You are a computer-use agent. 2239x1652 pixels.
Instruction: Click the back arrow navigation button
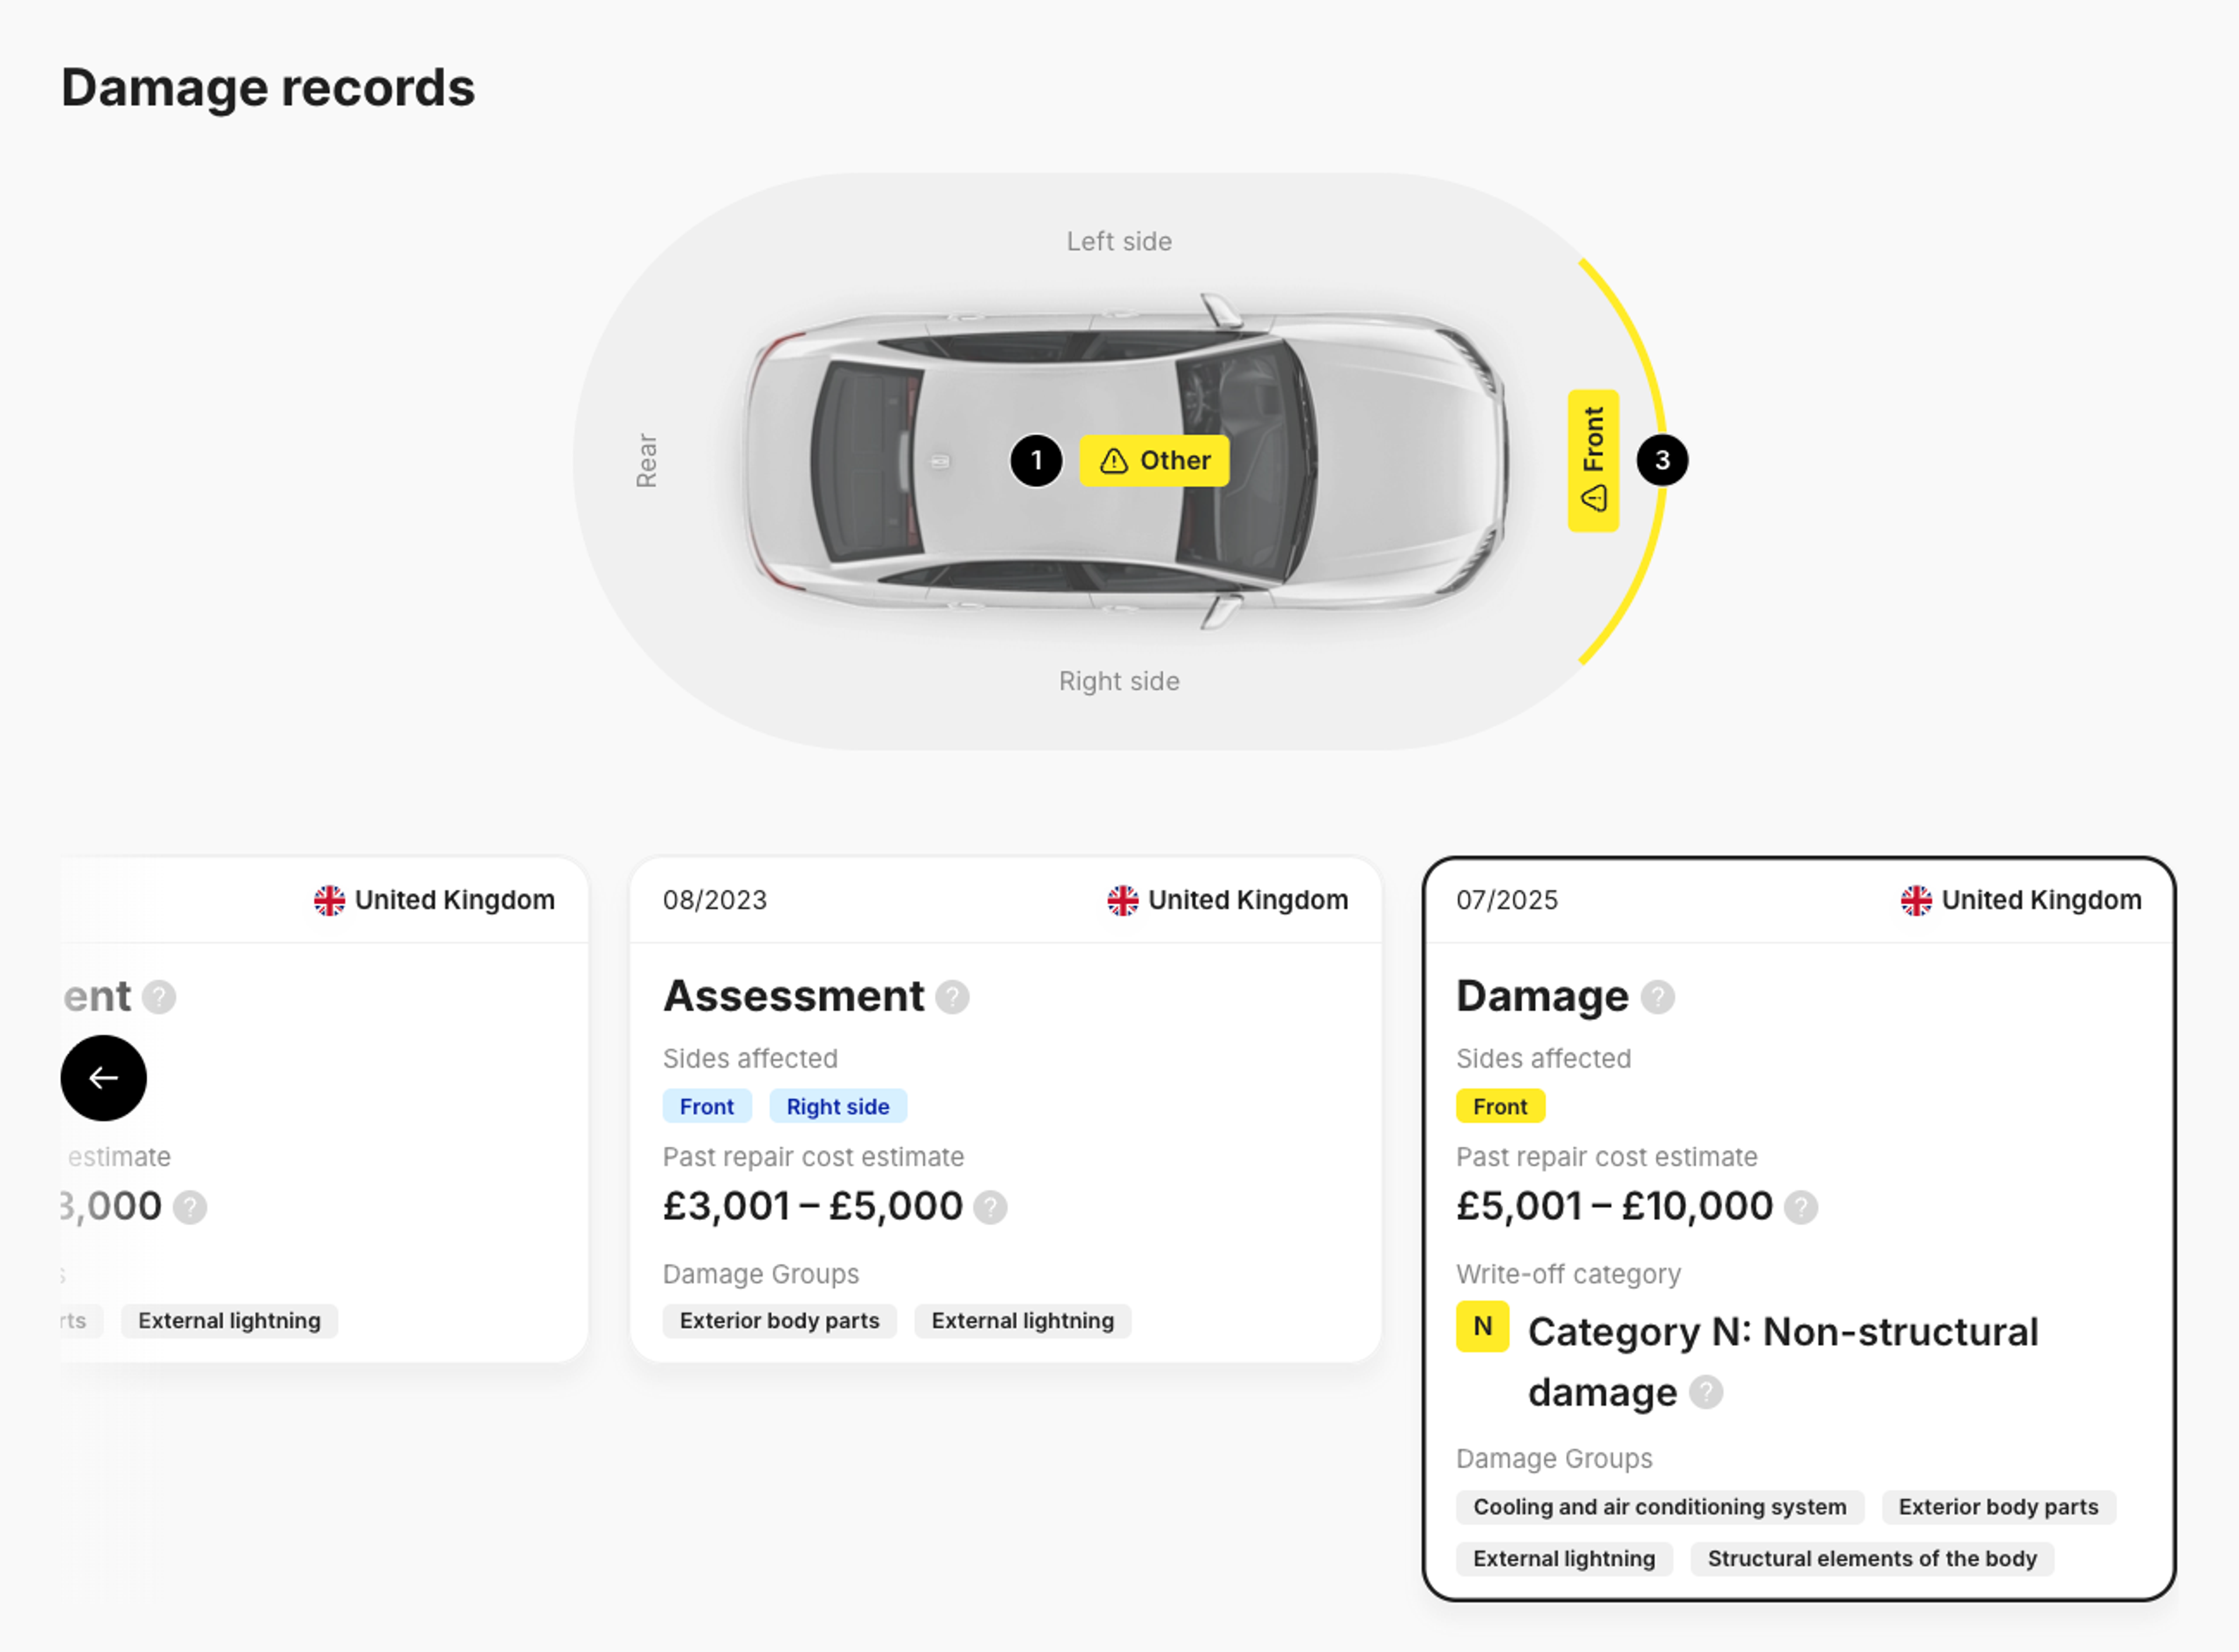tap(104, 1078)
